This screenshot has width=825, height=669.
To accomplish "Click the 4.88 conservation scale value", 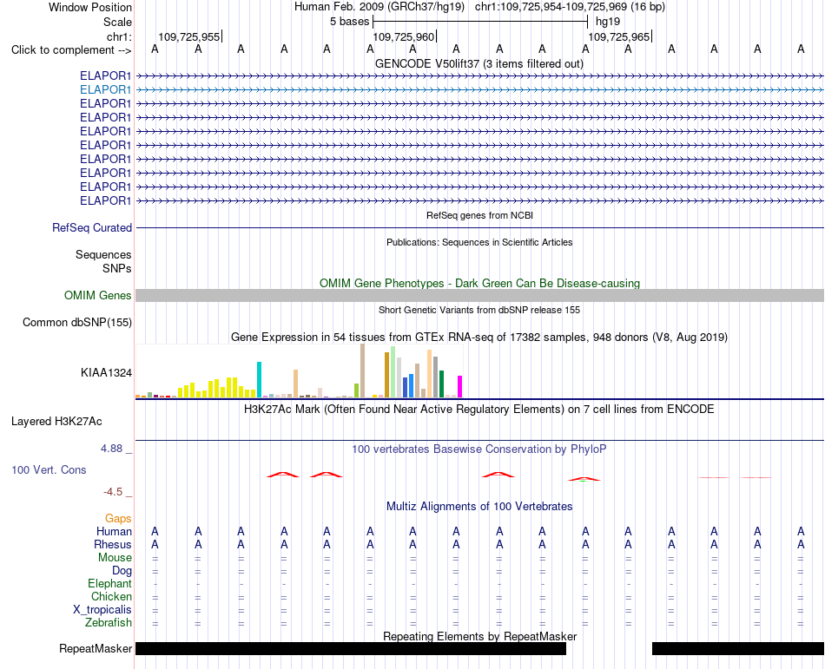I will point(111,449).
